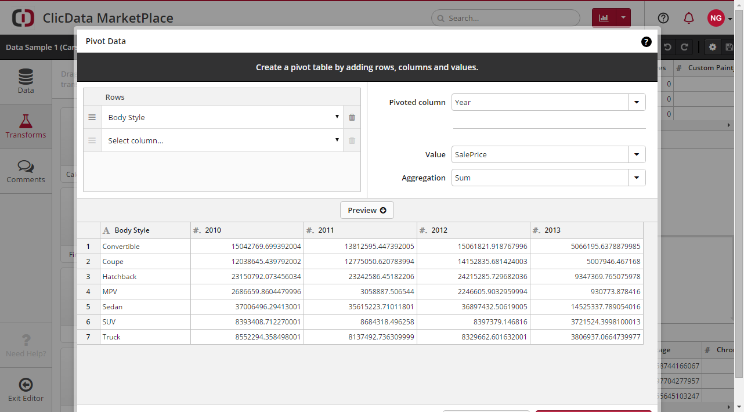This screenshot has height=412, width=744.
Task: Click the notifications bell icon
Action: [x=688, y=18]
